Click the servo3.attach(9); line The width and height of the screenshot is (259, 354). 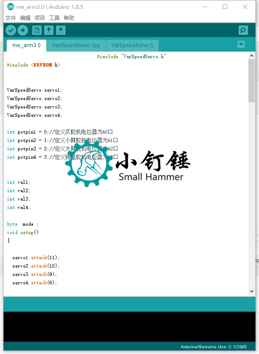[34, 274]
